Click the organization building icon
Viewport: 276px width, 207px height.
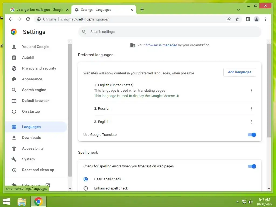[133, 45]
